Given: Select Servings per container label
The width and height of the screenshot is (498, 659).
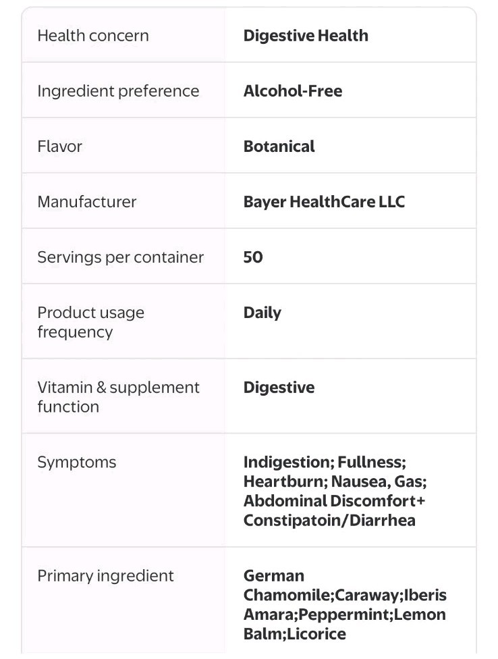Looking at the screenshot, I should [121, 257].
